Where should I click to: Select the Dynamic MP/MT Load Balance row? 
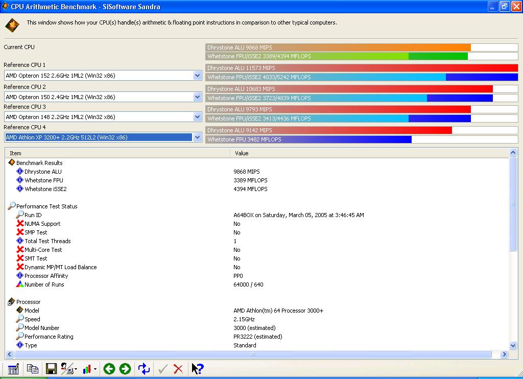point(257,267)
